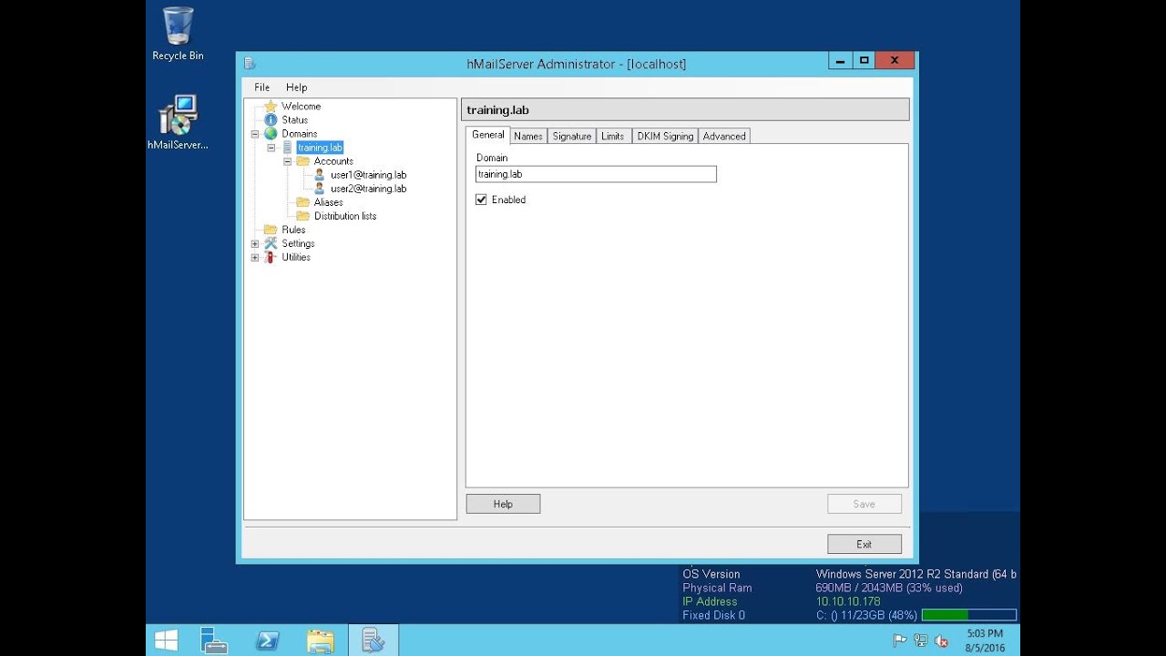Open Server Manager from the taskbar
The image size is (1166, 656).
(x=214, y=641)
